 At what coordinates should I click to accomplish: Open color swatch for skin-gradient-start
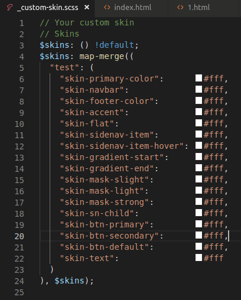click(198, 156)
